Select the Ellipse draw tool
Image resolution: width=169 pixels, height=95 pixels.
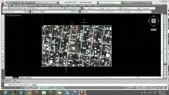[3, 41]
